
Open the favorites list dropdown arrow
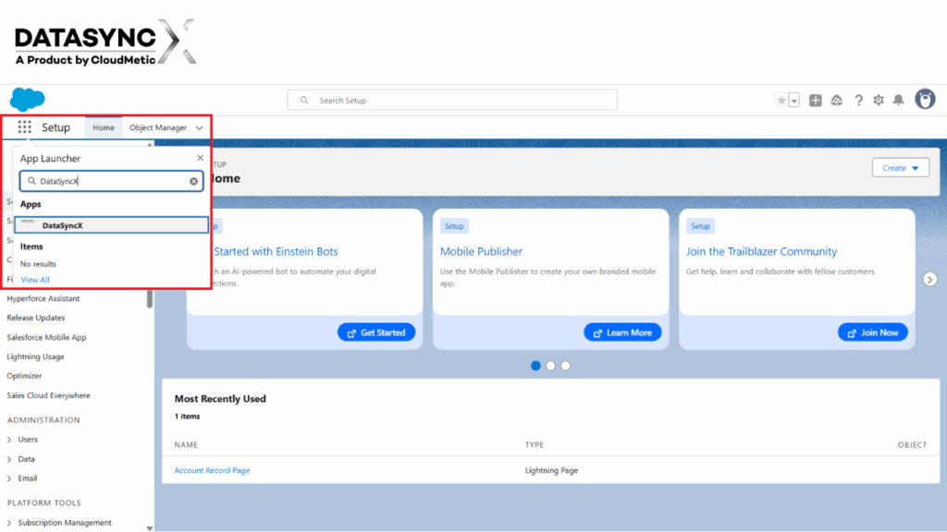[x=794, y=101]
